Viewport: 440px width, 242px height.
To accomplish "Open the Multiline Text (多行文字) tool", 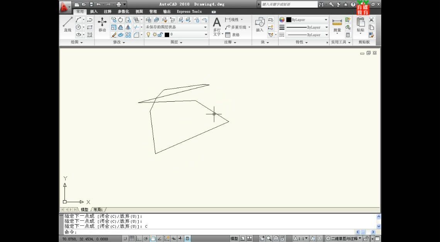I will click(x=217, y=27).
